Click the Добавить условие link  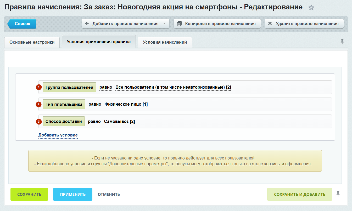coord(58,135)
